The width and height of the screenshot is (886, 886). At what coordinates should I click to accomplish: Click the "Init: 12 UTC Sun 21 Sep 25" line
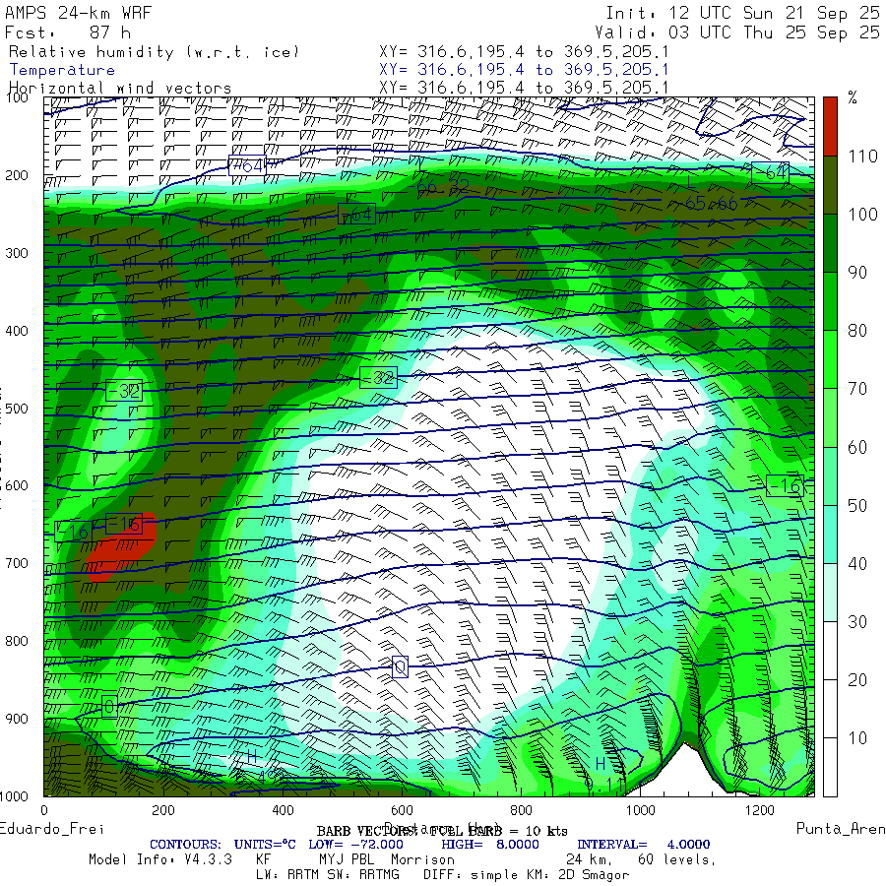742,13
